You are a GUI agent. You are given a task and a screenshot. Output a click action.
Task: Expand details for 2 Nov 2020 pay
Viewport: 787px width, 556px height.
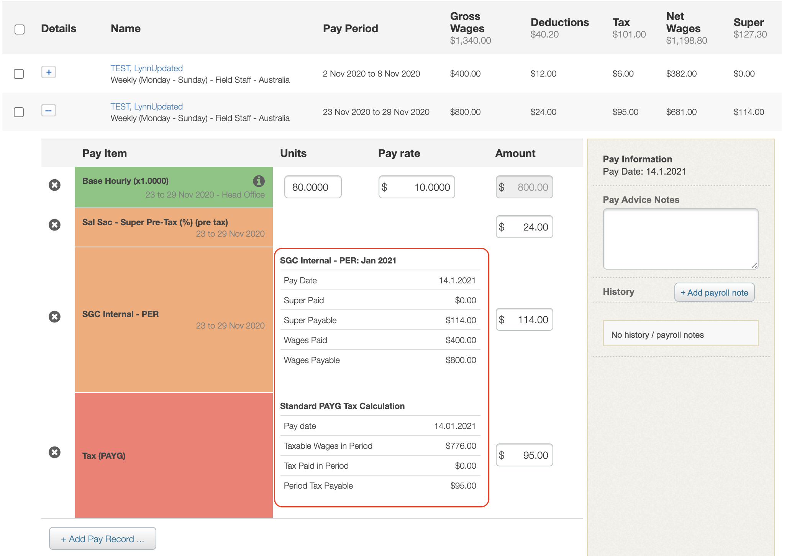tap(49, 72)
